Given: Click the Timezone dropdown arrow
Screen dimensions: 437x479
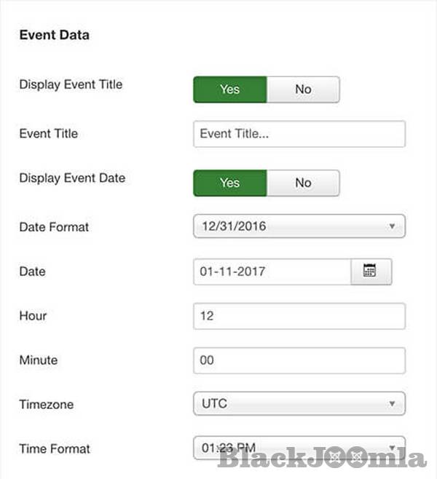Looking at the screenshot, I should pos(392,403).
